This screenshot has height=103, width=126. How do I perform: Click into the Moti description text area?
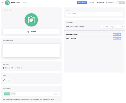pos(31,50)
